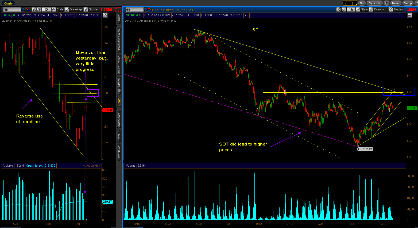The height and width of the screenshot is (228, 418).
Task: Click the left chart line-graph icon below Studies
Action: coord(105,15)
